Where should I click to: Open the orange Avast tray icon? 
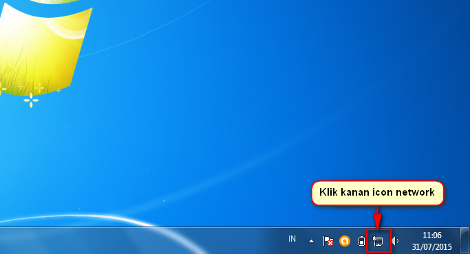pos(345,241)
